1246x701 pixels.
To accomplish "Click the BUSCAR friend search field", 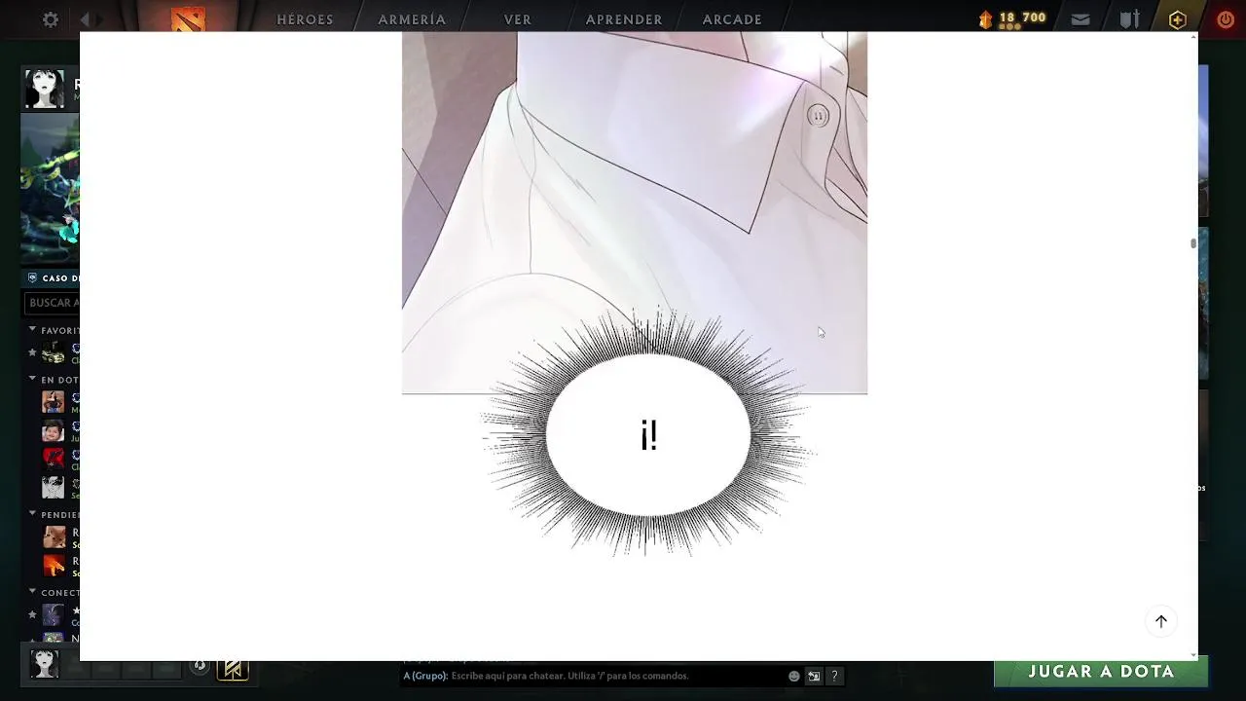I will (53, 303).
